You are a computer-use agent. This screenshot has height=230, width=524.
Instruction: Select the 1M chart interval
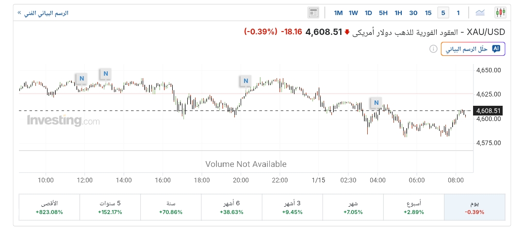(x=338, y=13)
